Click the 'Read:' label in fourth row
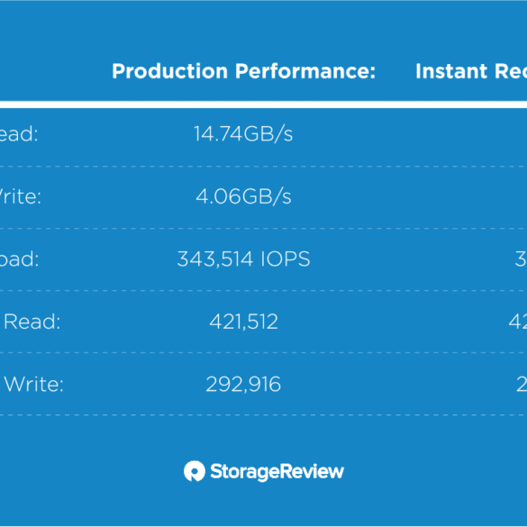Viewport: 527px width, 527px height. [x=32, y=322]
